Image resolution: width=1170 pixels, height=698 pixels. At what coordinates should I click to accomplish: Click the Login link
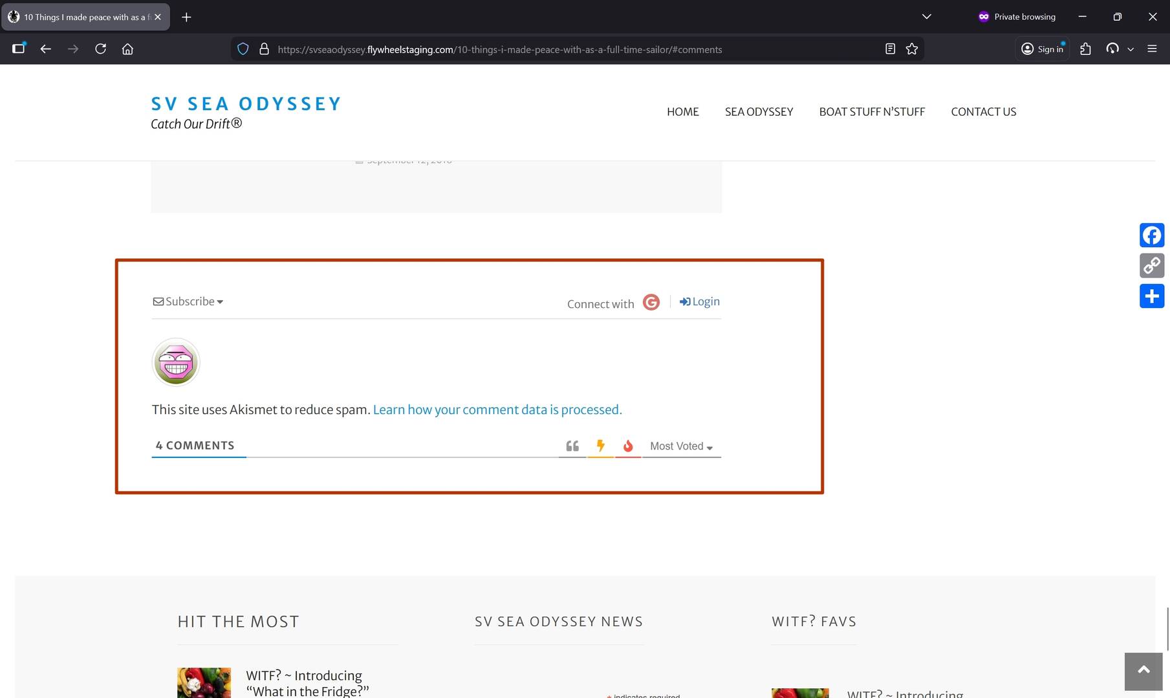(700, 301)
